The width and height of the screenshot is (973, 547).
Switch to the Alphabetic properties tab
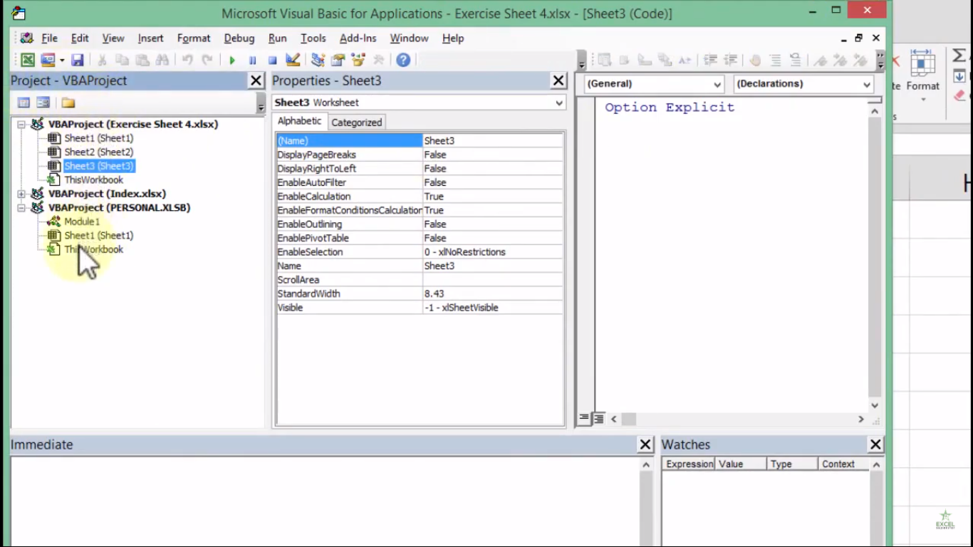[x=299, y=121]
